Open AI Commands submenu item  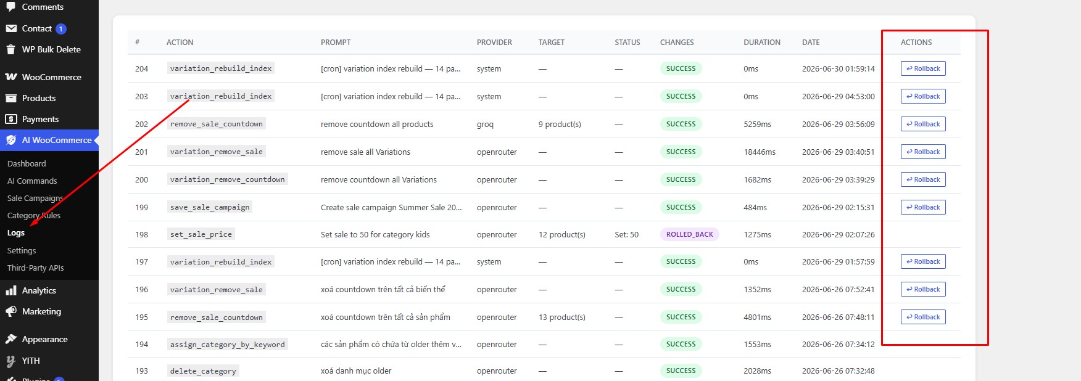(32, 181)
